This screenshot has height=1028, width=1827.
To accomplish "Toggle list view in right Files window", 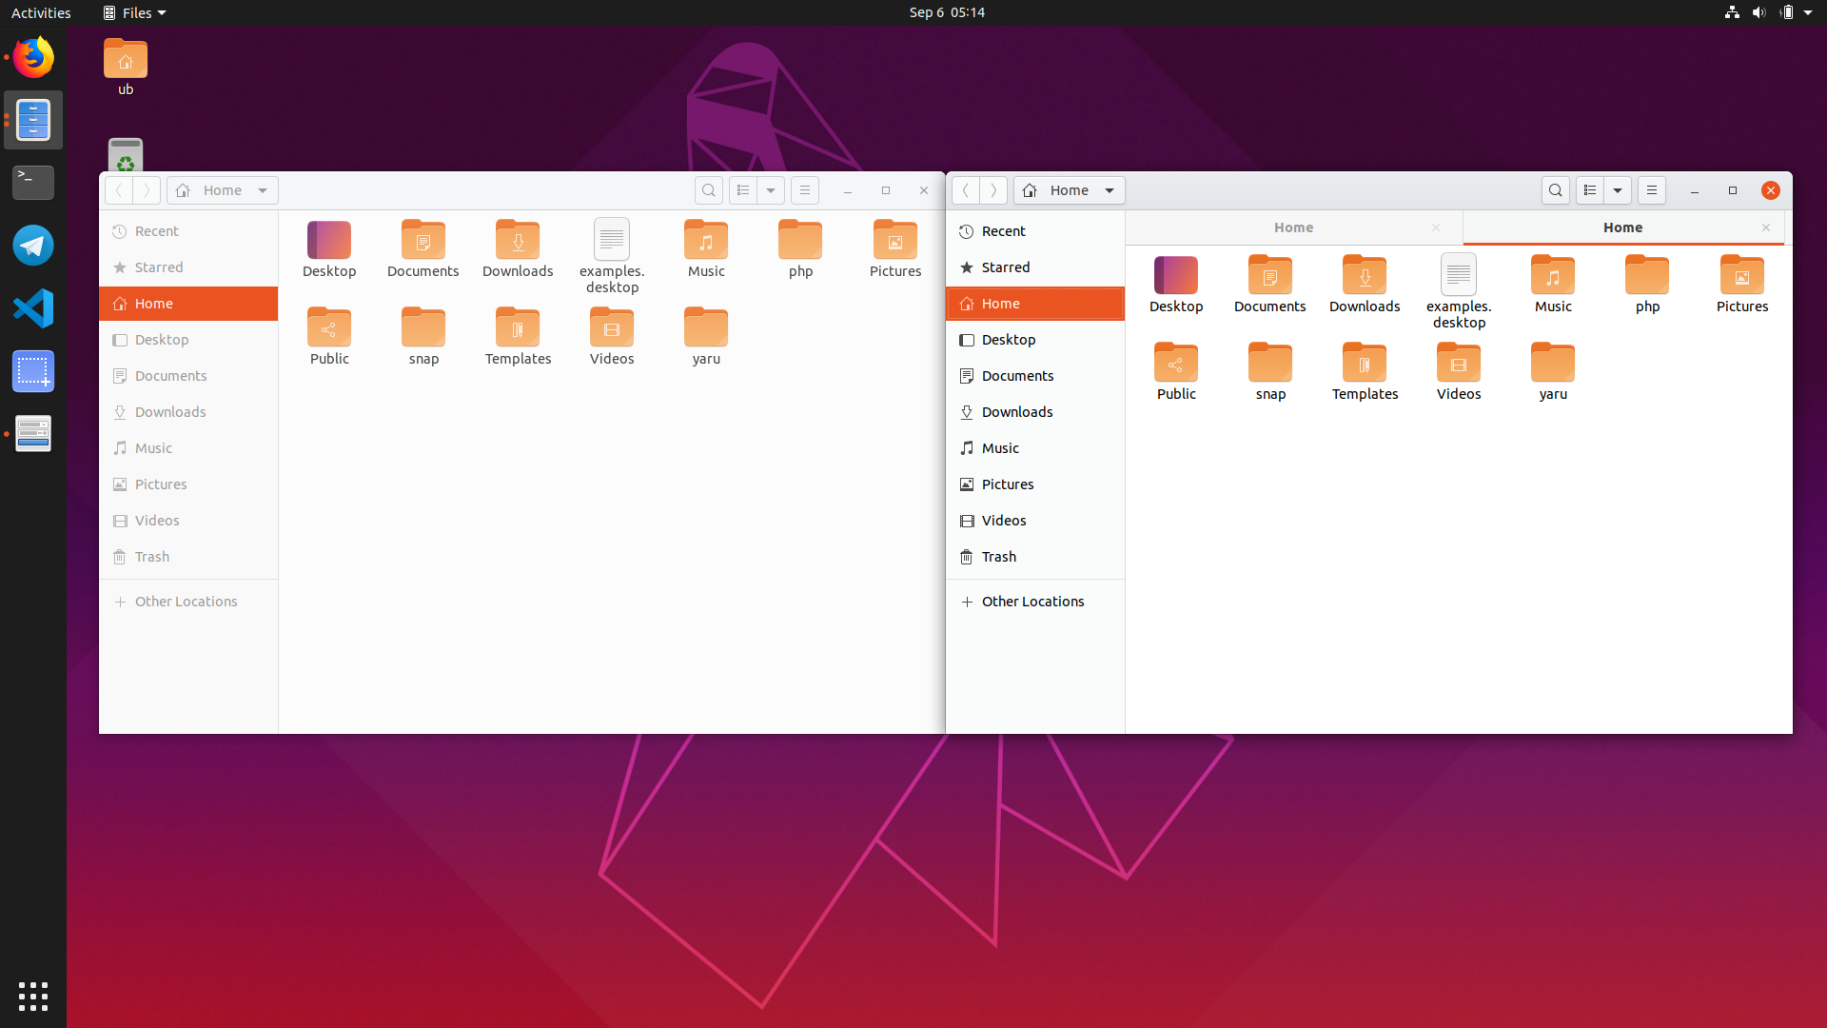I will click(1589, 190).
